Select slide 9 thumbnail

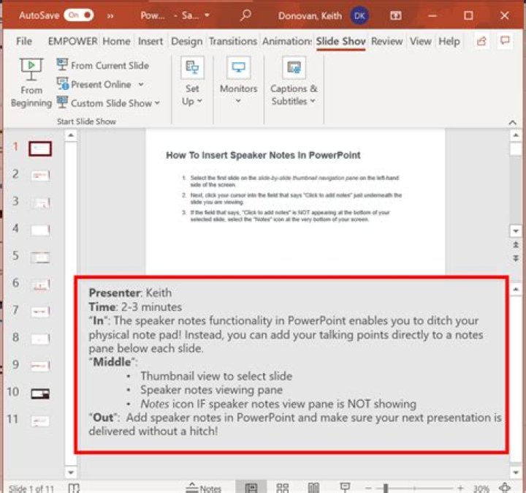coord(40,366)
